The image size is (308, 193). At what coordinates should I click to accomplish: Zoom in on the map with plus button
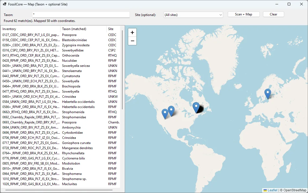point(132,32)
